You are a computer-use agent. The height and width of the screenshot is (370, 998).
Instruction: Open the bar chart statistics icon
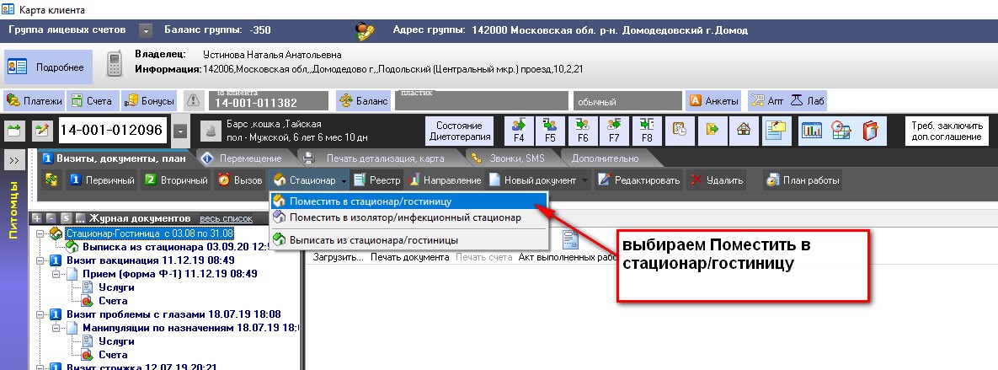tap(811, 130)
